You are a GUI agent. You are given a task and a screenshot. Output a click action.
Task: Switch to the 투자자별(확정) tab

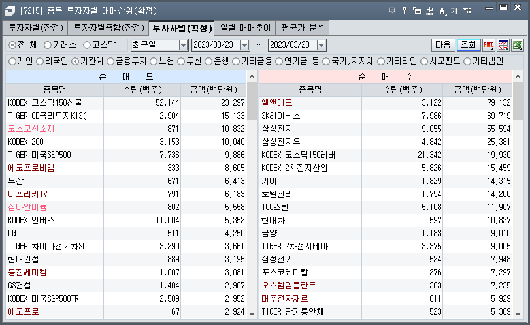click(x=182, y=28)
